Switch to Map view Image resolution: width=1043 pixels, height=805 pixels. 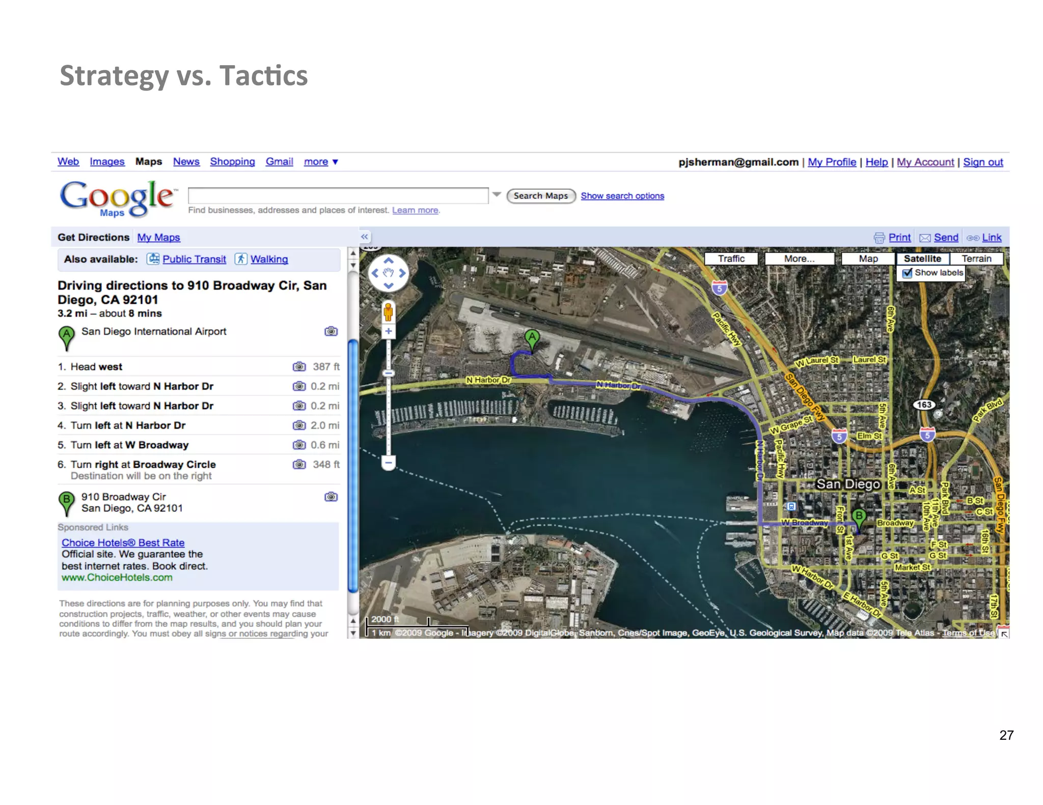point(868,258)
